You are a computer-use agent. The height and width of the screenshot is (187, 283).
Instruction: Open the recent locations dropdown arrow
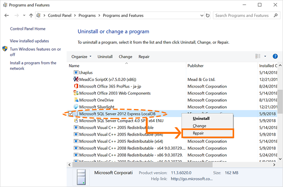(24, 16)
